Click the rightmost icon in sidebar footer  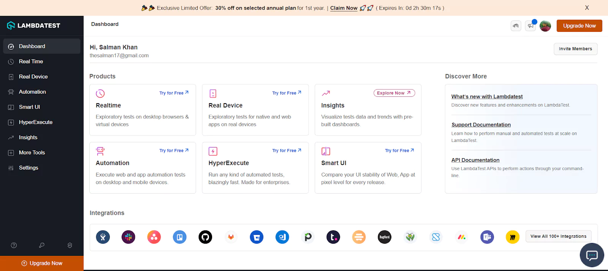tap(70, 245)
